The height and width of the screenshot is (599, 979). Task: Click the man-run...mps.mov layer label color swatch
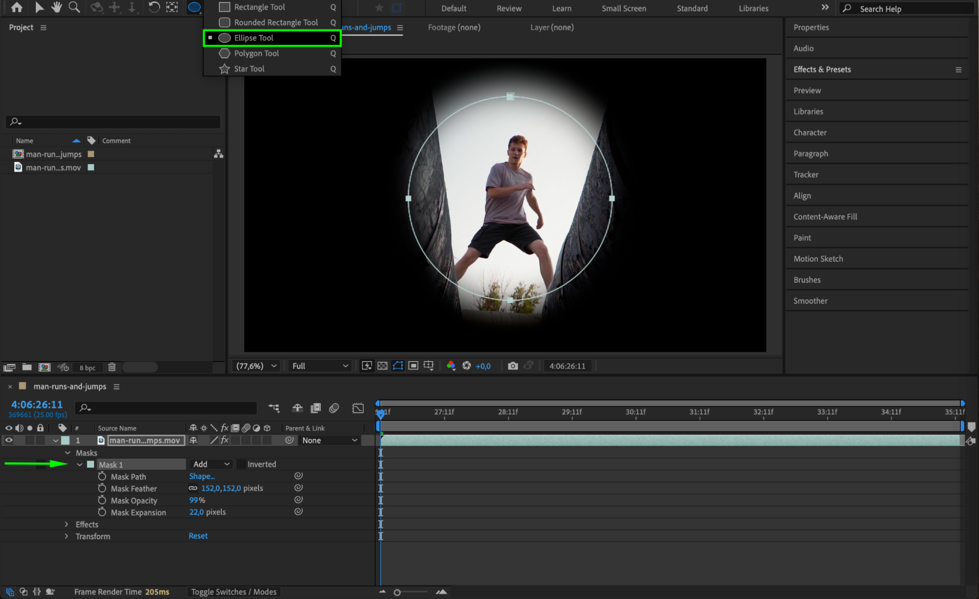tap(65, 440)
